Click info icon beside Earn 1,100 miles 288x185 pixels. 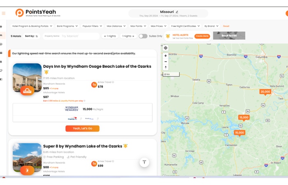click(x=84, y=101)
